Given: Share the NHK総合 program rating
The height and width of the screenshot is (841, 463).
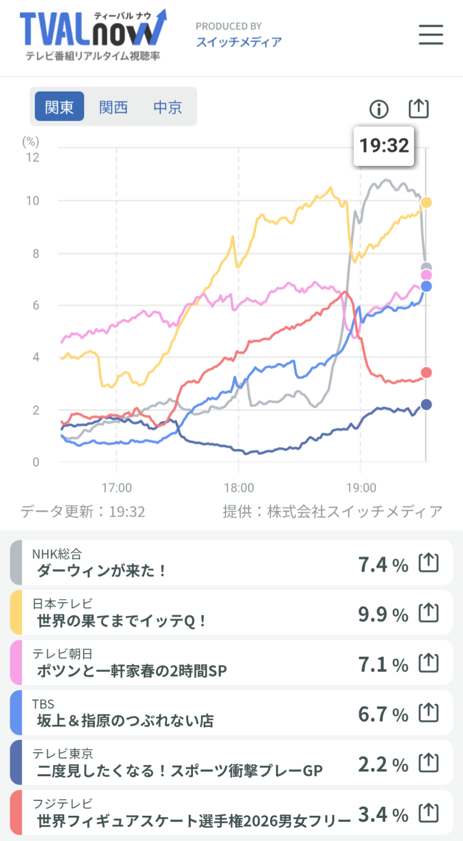Looking at the screenshot, I should point(429,563).
